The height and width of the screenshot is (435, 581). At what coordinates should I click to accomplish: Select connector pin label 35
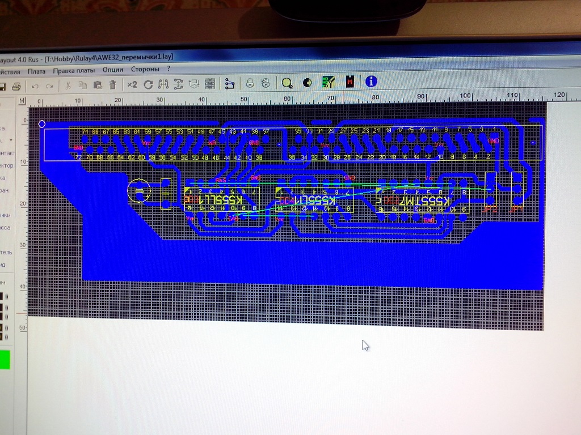298,131
